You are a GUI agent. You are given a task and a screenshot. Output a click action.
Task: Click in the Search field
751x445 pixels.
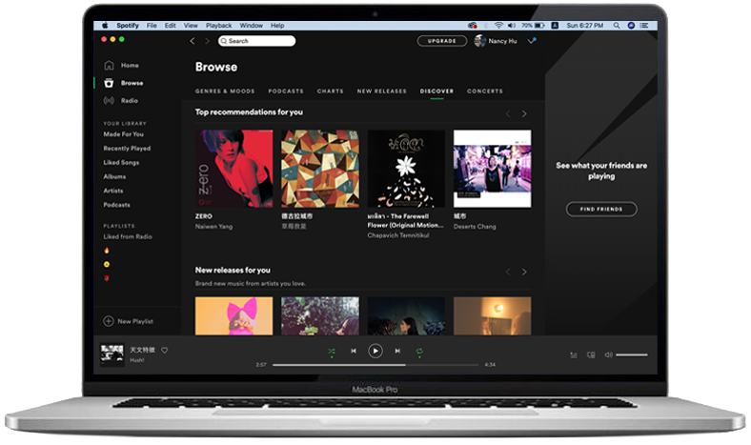coord(256,41)
